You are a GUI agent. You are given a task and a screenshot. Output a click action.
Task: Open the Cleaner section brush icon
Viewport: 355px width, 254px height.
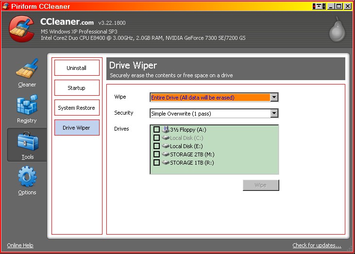coord(27,68)
